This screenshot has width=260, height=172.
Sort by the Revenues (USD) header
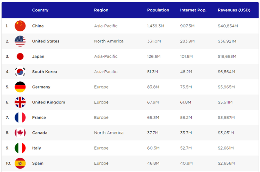pyautogui.click(x=234, y=10)
